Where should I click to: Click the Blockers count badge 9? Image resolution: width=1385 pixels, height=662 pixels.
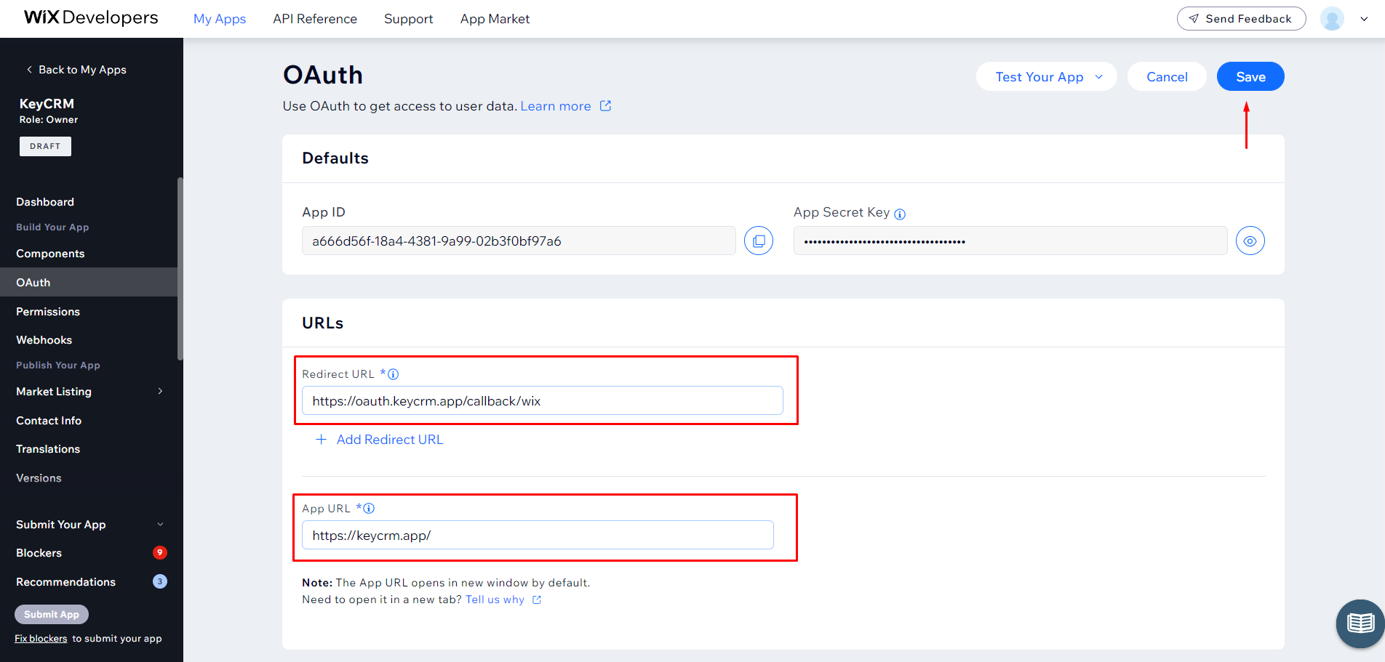click(x=160, y=552)
